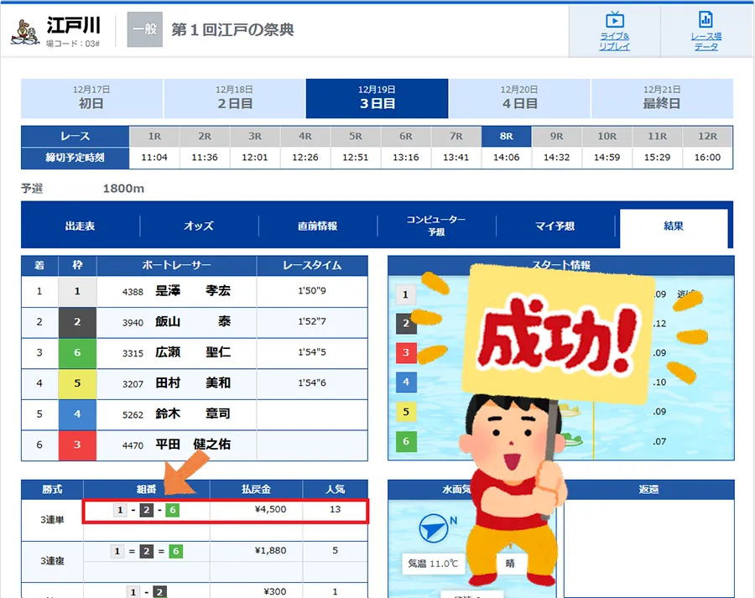Open the コンピューター予想 tab
Image resolution: width=755 pixels, height=598 pixels.
[x=436, y=226]
